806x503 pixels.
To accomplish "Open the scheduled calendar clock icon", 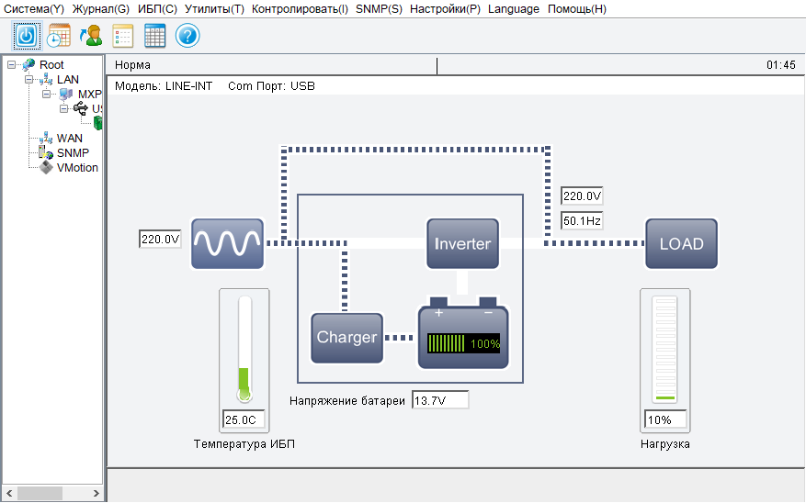I will 59,36.
